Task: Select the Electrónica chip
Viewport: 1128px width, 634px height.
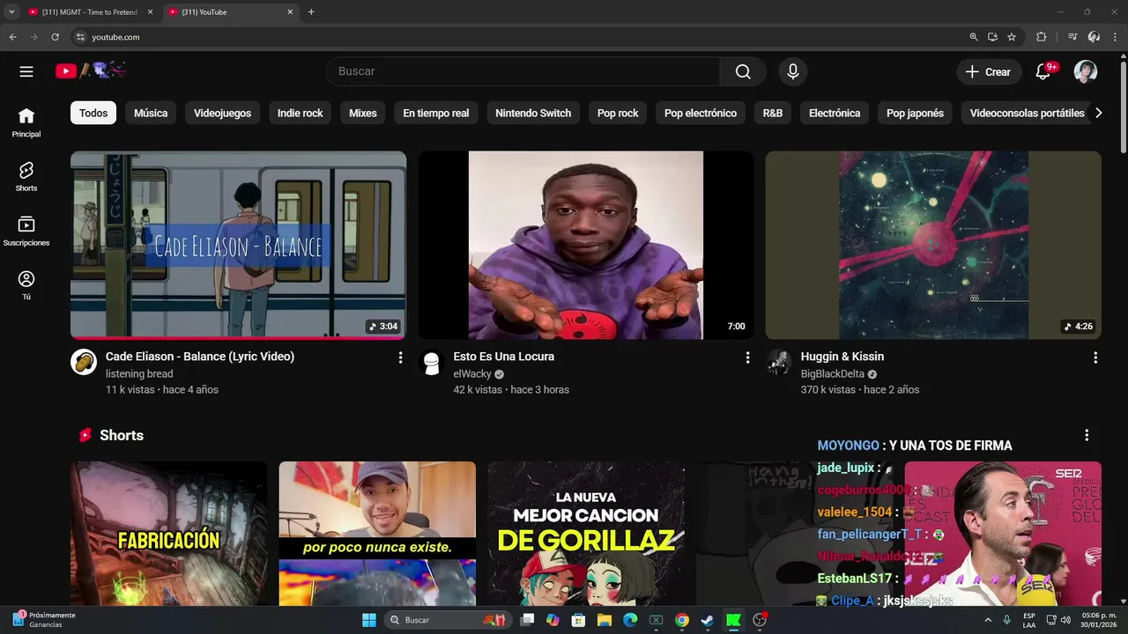Action: coord(835,113)
